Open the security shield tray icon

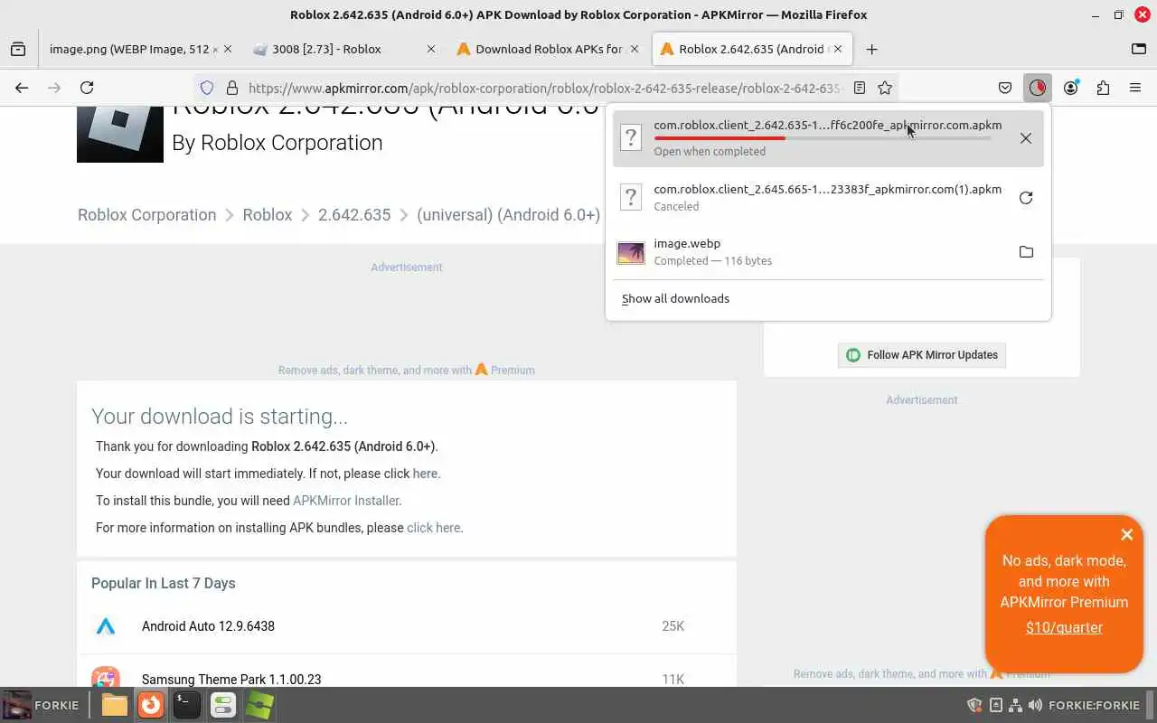click(x=974, y=705)
